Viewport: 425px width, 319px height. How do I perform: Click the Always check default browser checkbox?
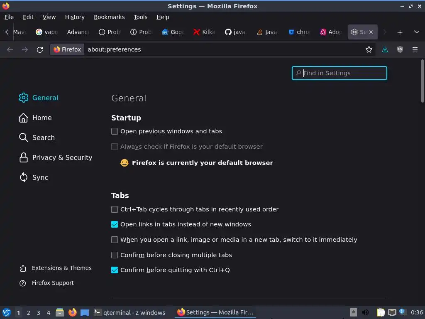[115, 147]
